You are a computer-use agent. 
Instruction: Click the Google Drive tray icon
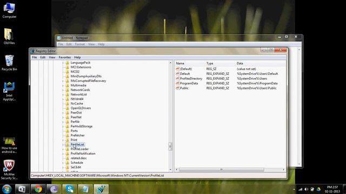318,189
